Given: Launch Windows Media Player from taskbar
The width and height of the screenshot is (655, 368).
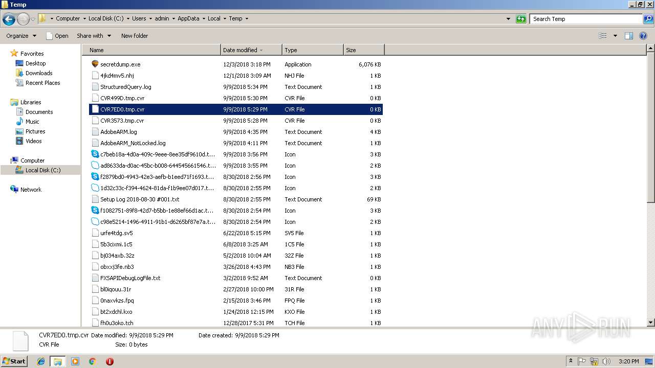Looking at the screenshot, I should [75, 361].
